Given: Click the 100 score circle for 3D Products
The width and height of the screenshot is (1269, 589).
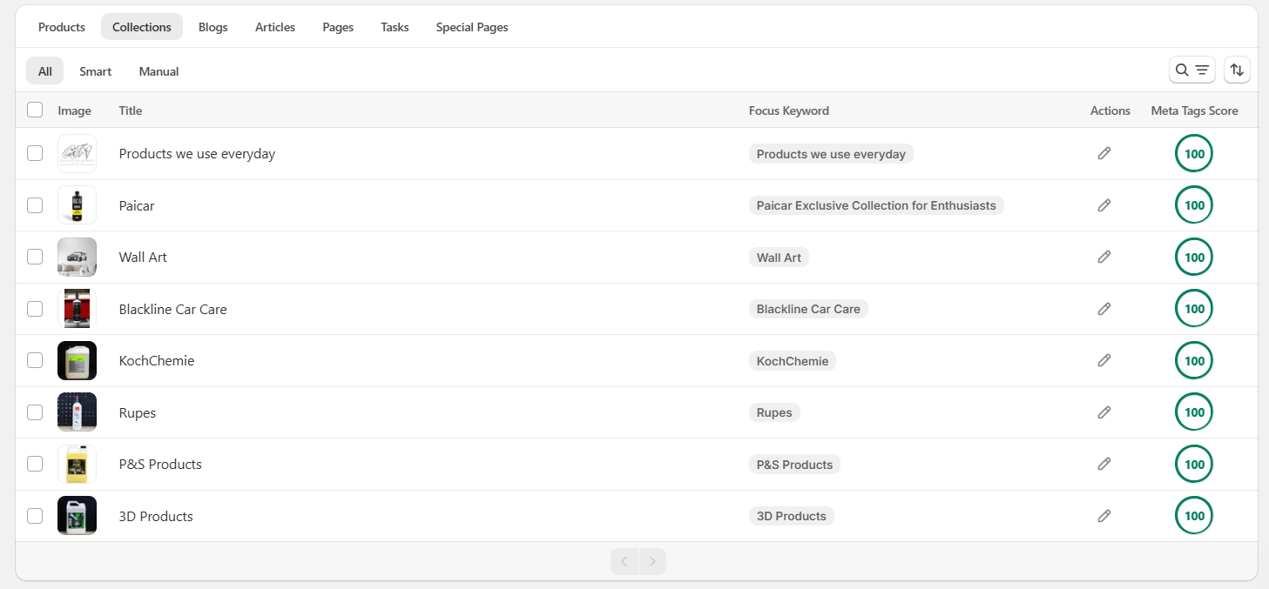Looking at the screenshot, I should pos(1194,516).
